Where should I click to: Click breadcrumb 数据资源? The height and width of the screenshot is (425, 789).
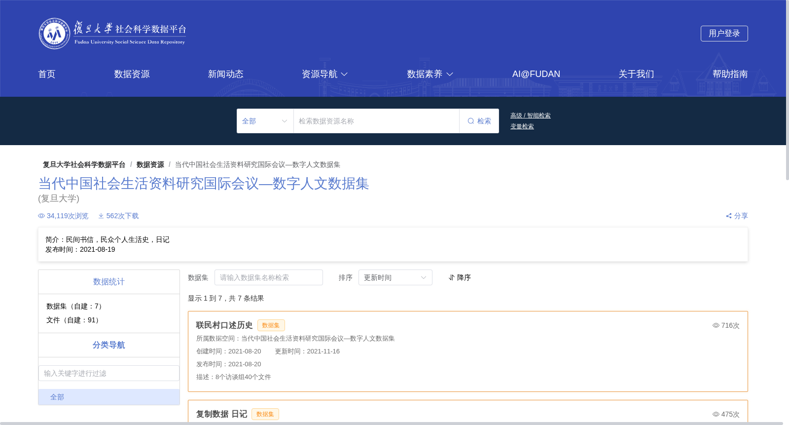tap(150, 164)
